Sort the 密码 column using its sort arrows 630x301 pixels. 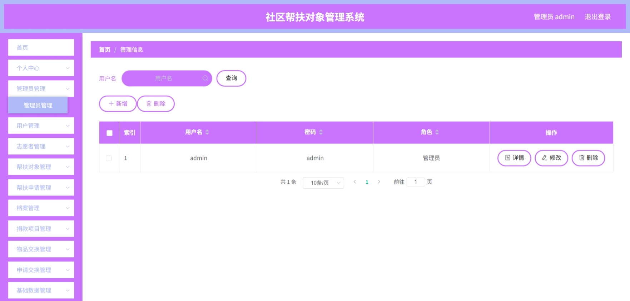coord(321,132)
